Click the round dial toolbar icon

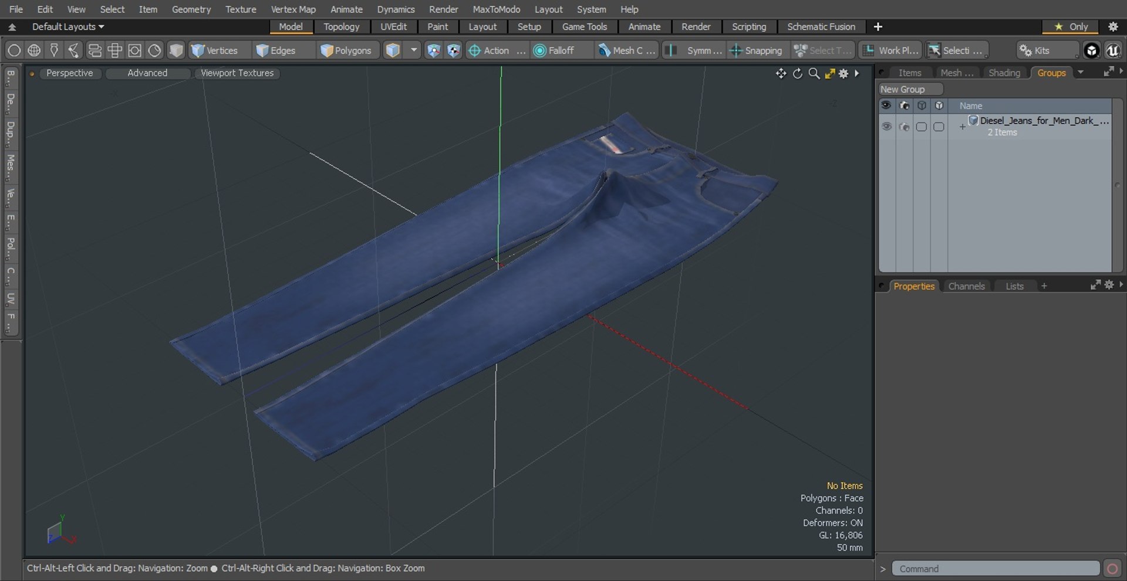tap(154, 50)
